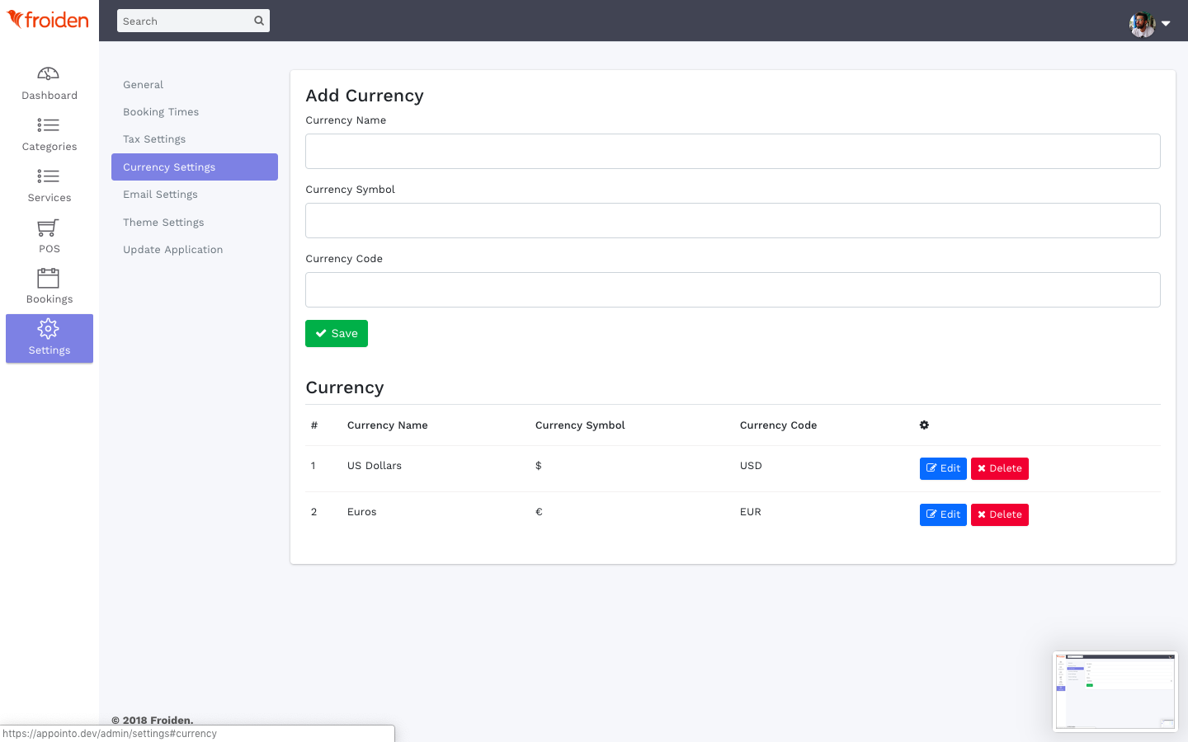
Task: Click the page preview thumbnail
Action: (1115, 692)
